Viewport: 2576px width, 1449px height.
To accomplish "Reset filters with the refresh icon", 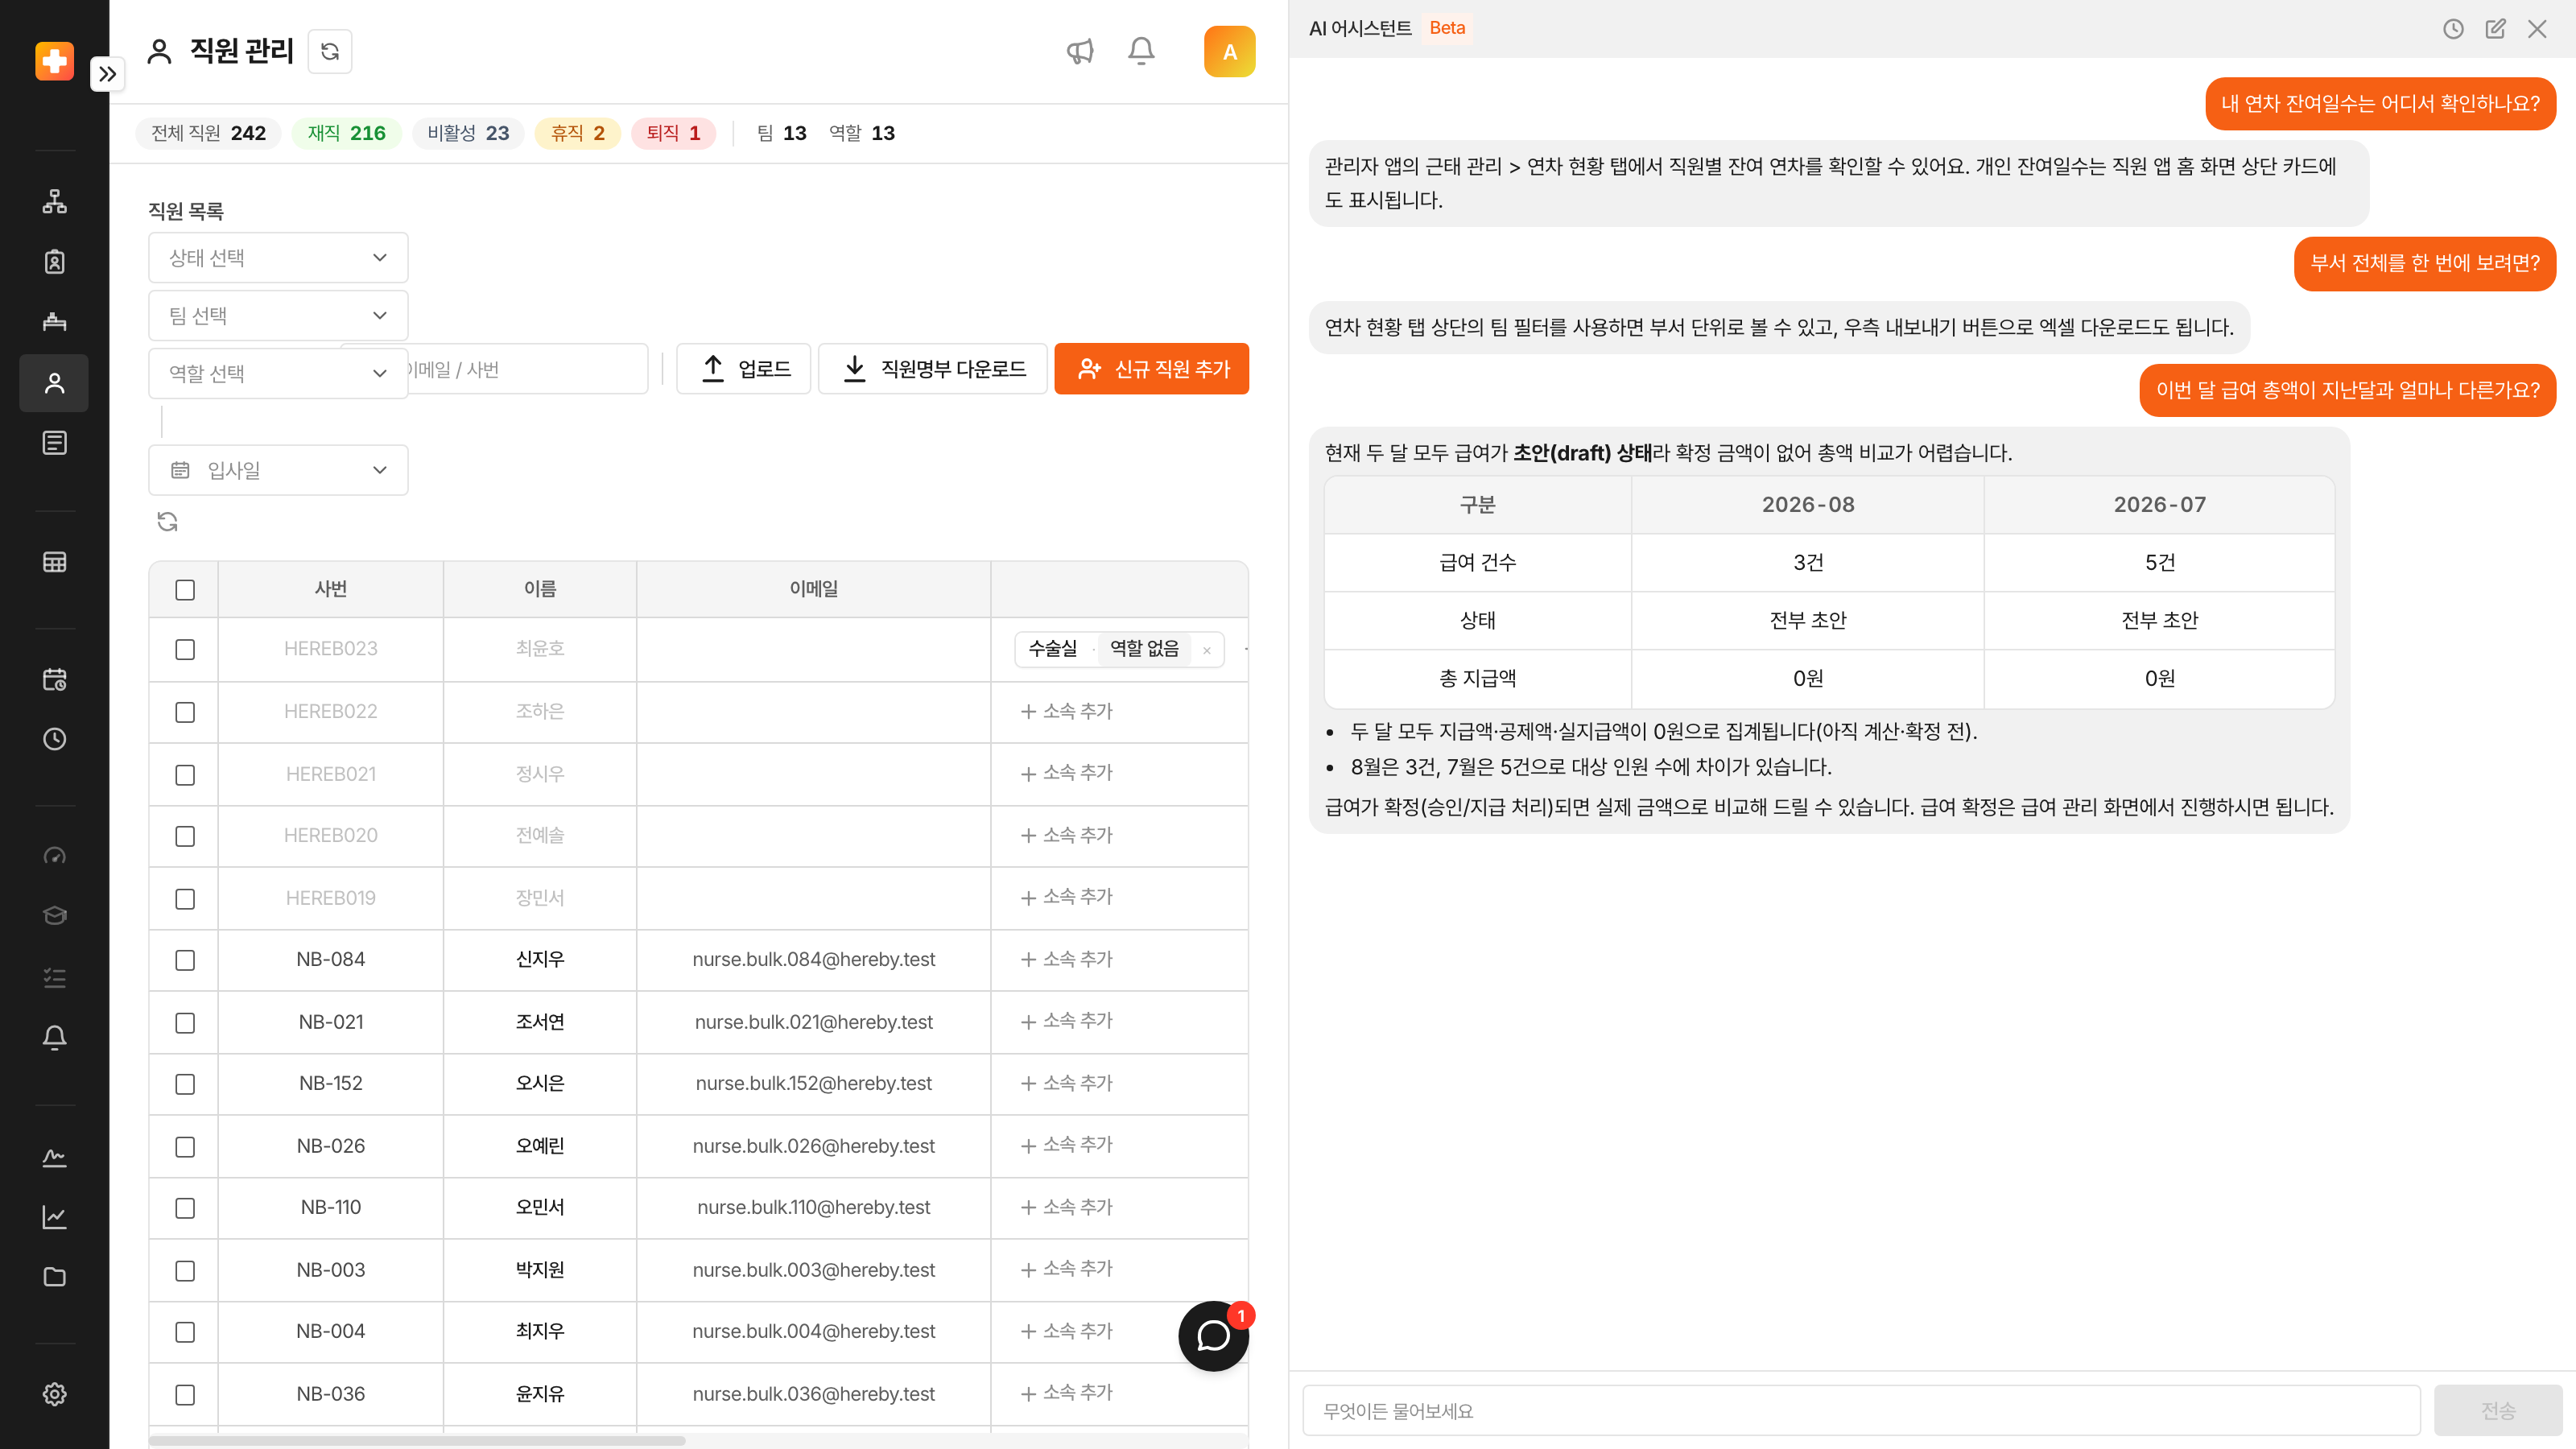I will click(167, 522).
